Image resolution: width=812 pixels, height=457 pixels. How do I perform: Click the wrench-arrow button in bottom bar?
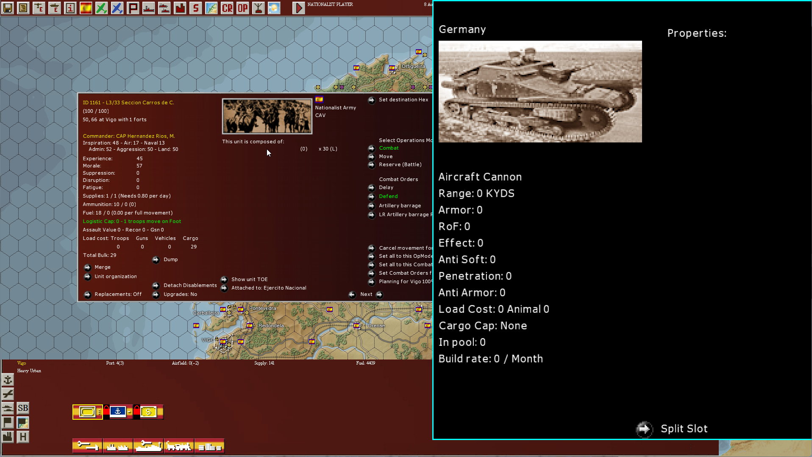pyautogui.click(x=88, y=446)
